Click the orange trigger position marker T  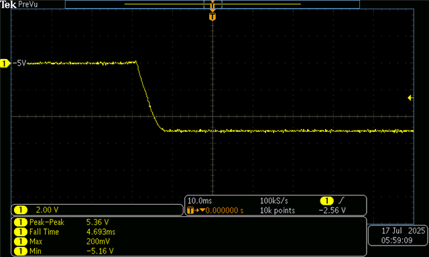click(212, 17)
